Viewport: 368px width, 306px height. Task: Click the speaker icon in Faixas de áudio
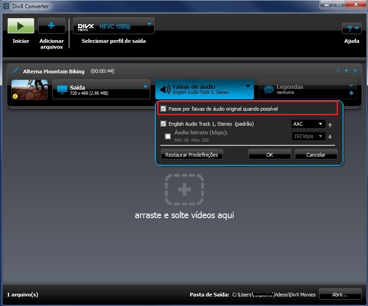[165, 90]
